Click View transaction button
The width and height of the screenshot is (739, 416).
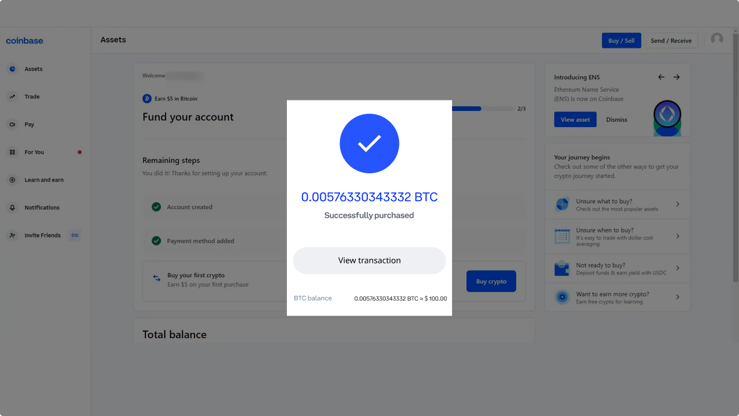(x=369, y=261)
